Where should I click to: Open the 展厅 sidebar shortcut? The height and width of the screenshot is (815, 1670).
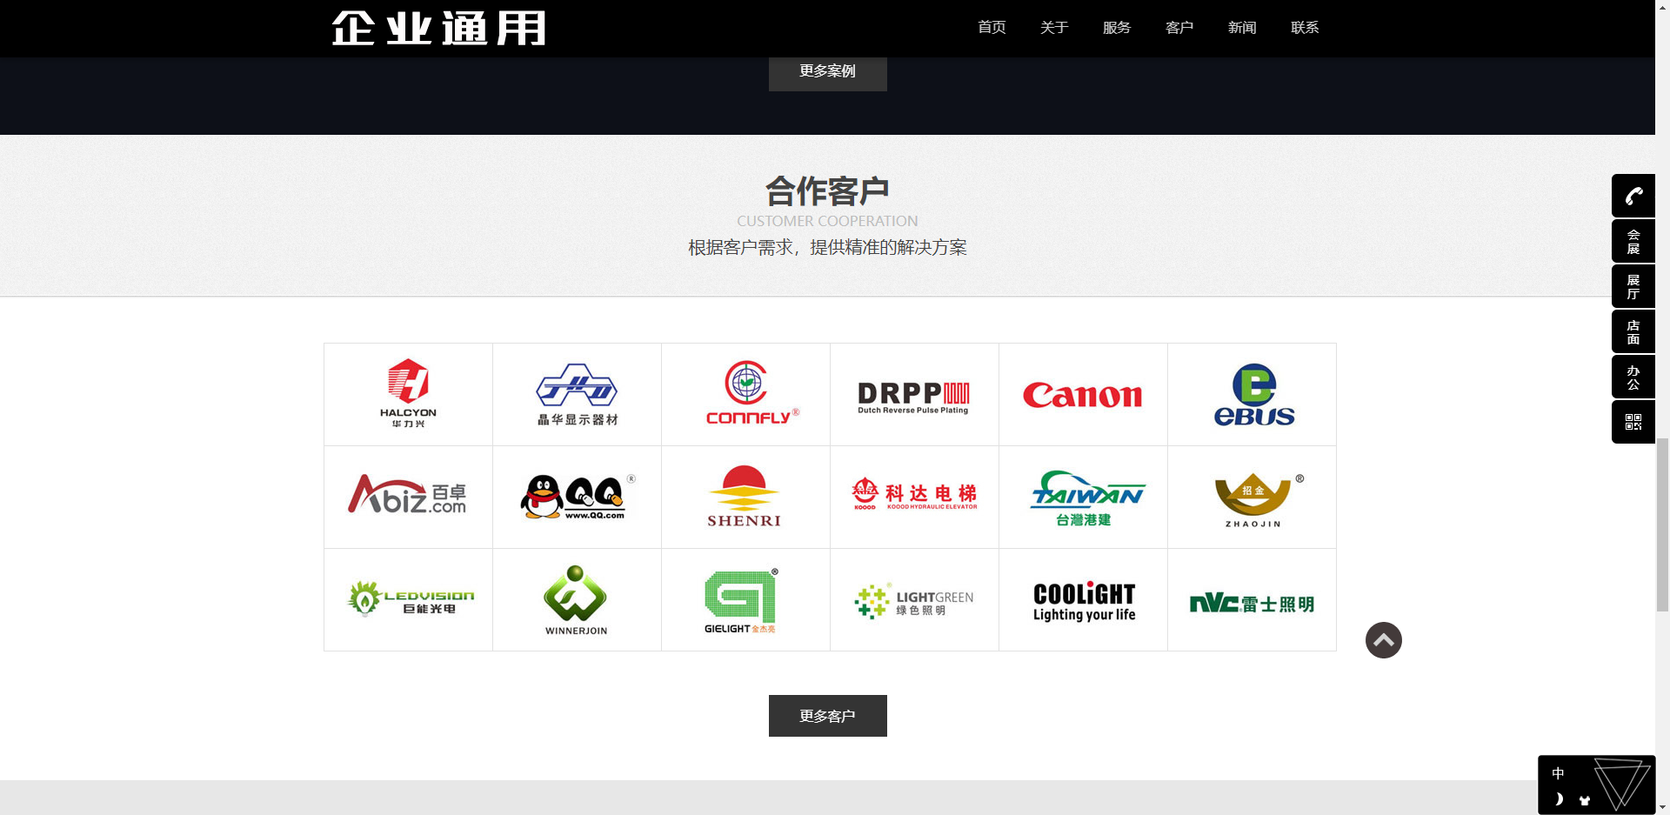click(x=1633, y=286)
